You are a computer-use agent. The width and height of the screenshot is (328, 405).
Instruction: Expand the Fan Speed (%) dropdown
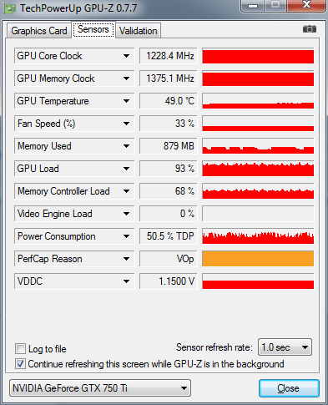pyautogui.click(x=74, y=124)
